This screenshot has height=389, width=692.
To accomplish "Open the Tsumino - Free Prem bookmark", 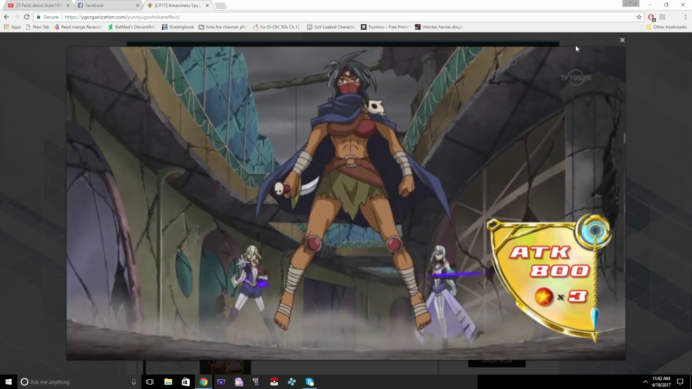I will point(385,27).
